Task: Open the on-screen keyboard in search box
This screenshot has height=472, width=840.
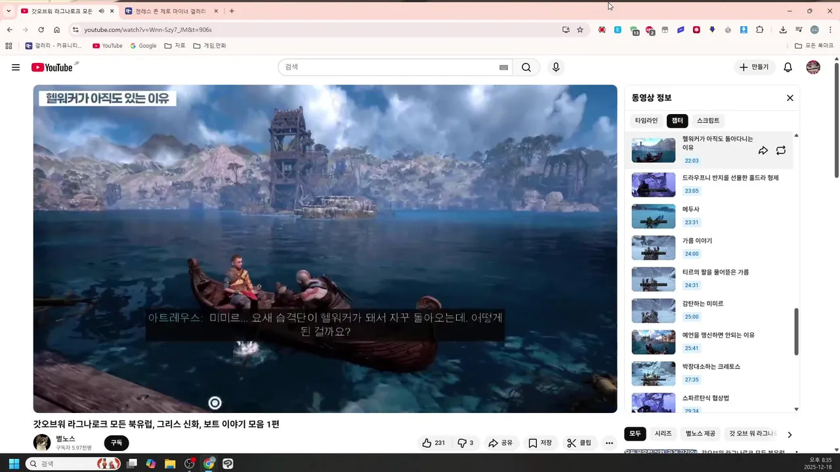Action: tap(503, 68)
